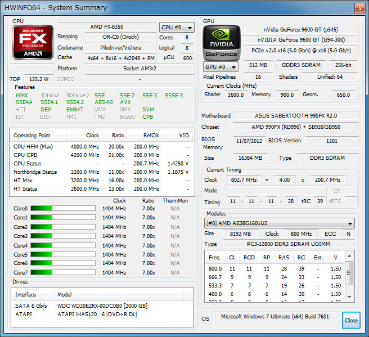Select the HT Status row
369x337 pixels.
[x=102, y=188]
